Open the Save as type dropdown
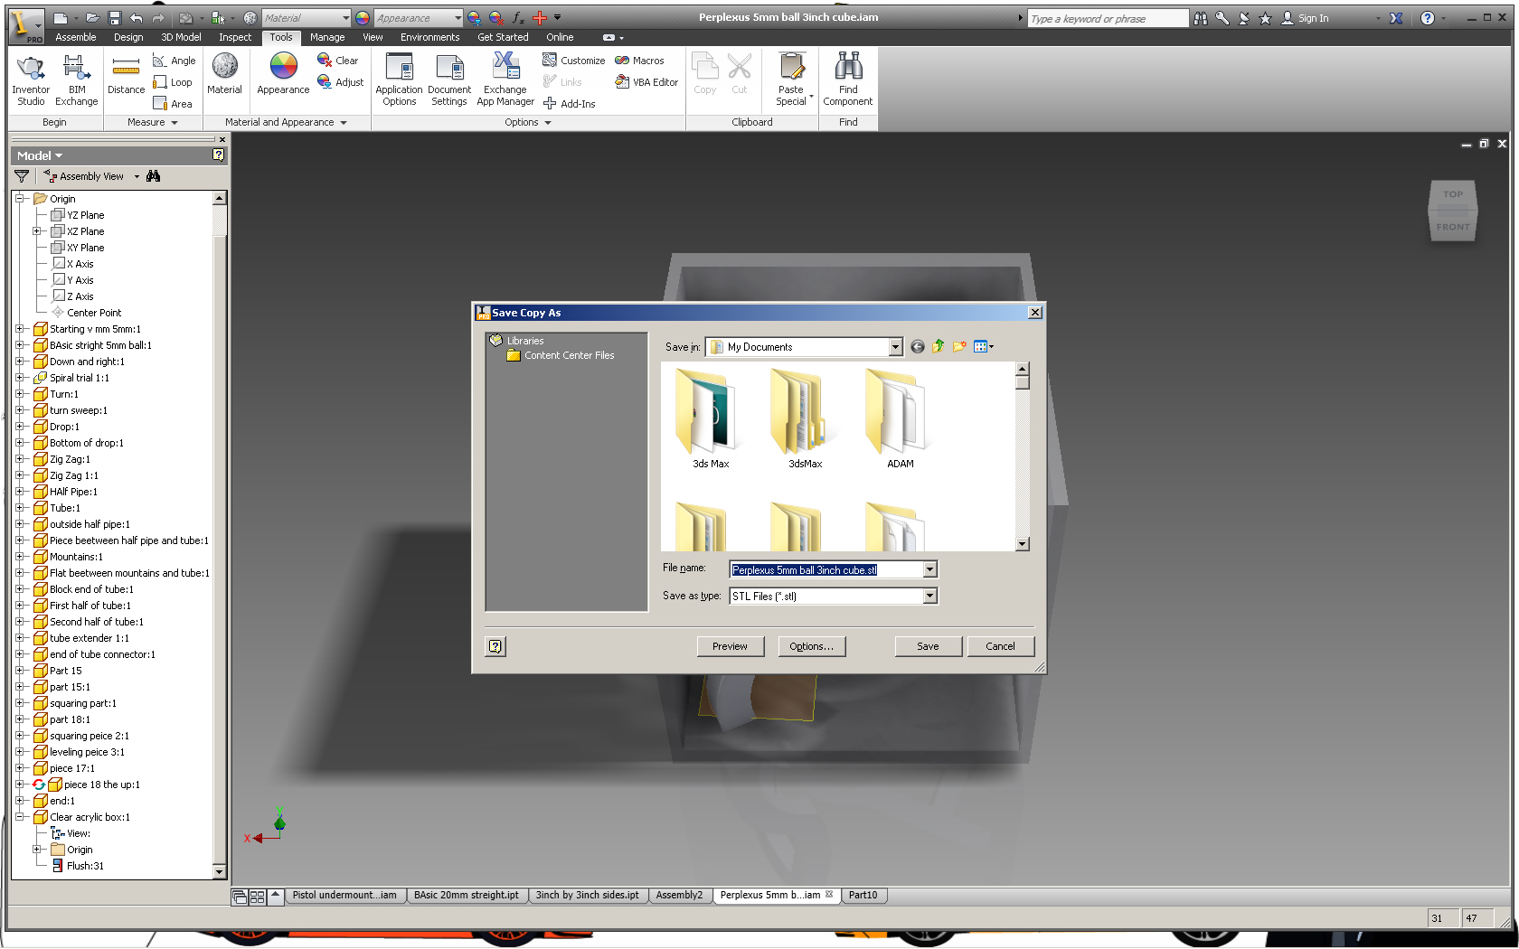Screen dimensions: 1519x949 coord(929,596)
